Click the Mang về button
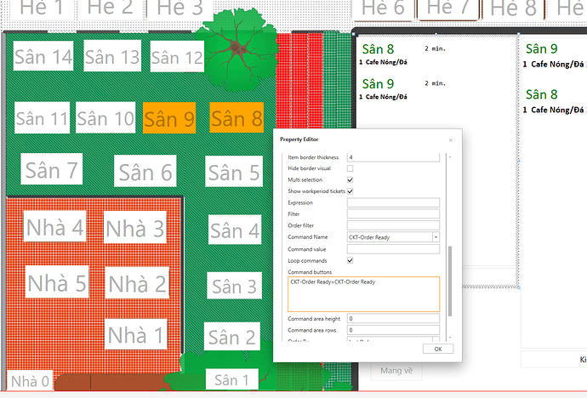Viewport: 587px width, 398px height. pos(396,370)
